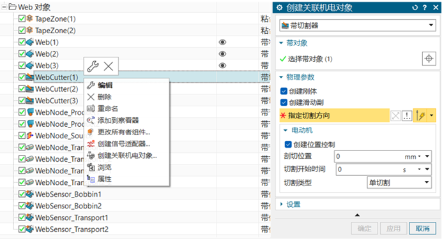Screen dimensions: 442x239
Task: Uncheck the WebSensor_Bobbin2 checkbox
Action: (x=22, y=206)
